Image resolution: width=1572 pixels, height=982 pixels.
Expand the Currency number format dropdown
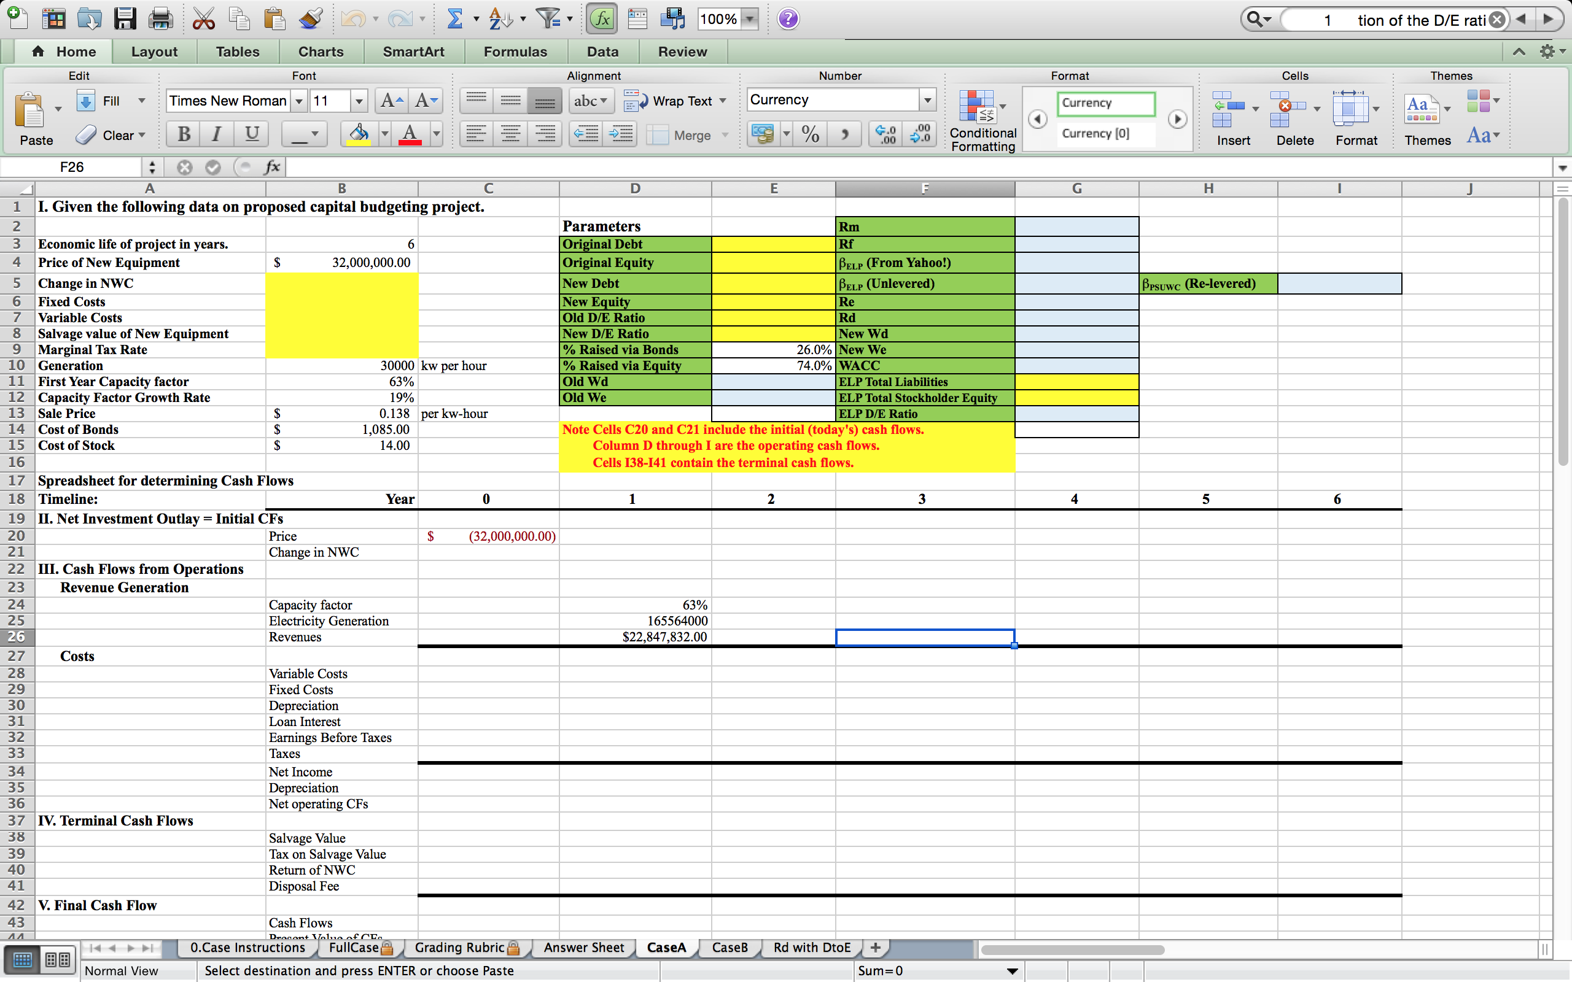click(927, 99)
